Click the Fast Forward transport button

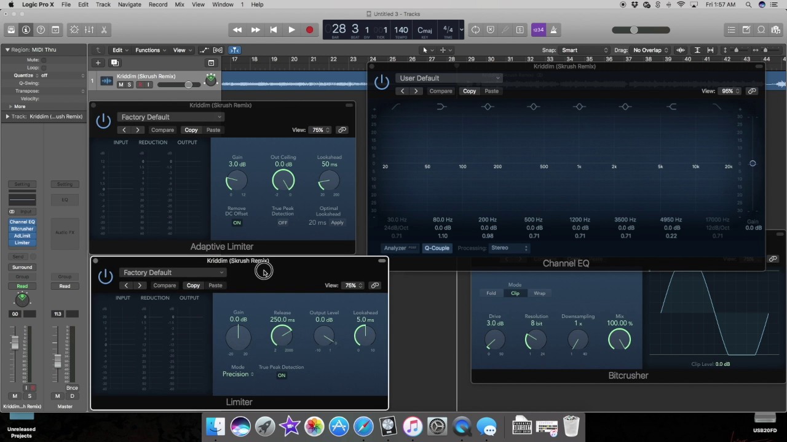[x=255, y=29]
